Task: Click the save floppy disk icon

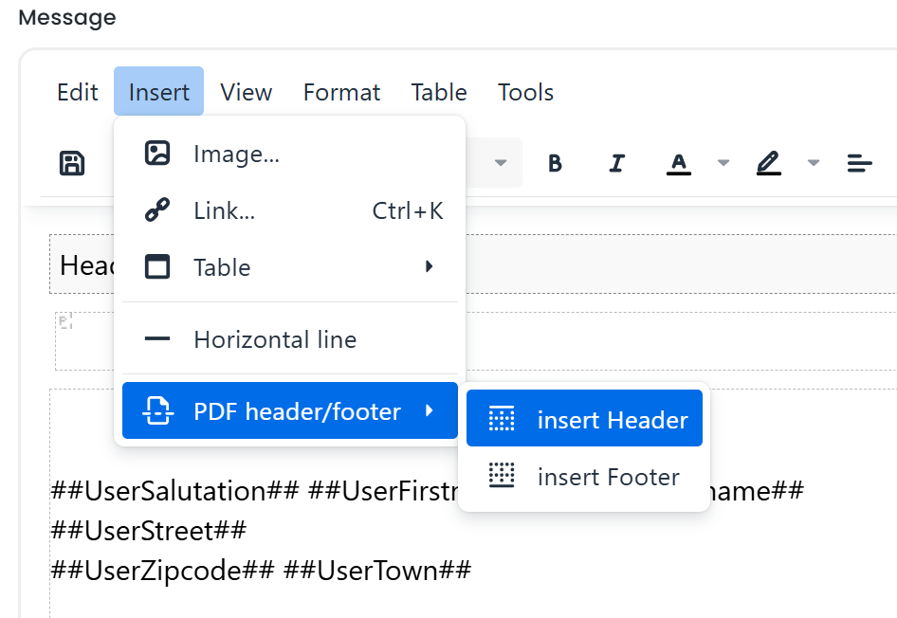Action: (71, 162)
